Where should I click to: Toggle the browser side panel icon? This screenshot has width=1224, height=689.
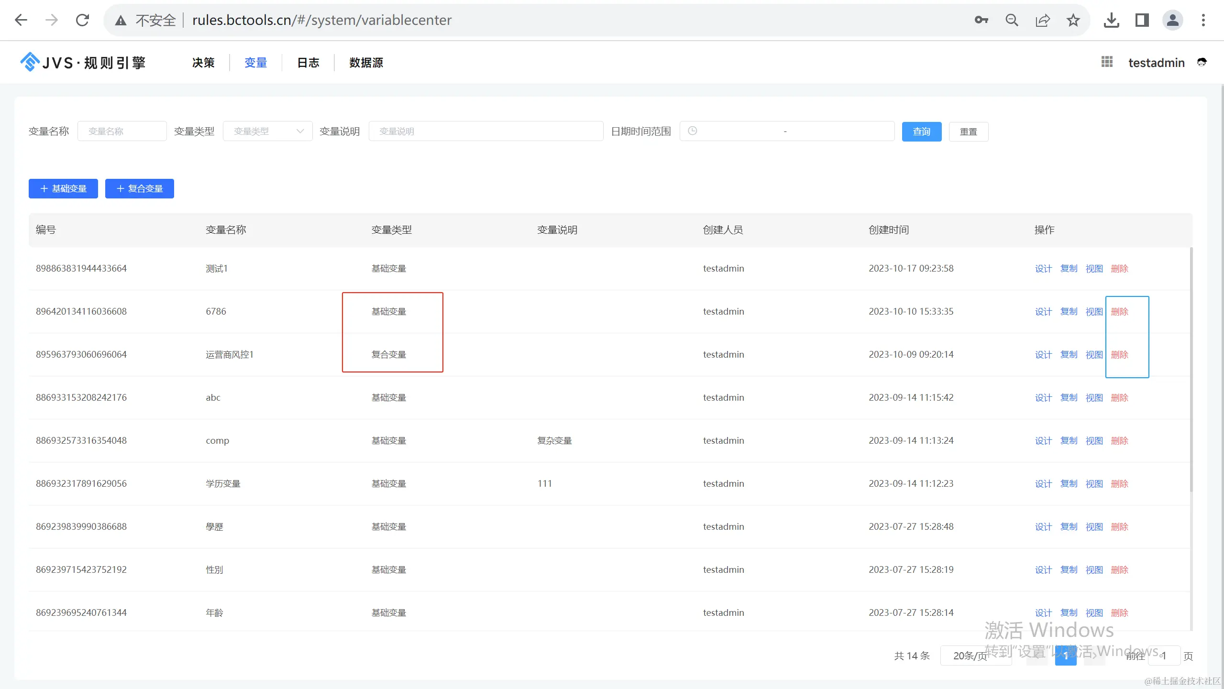(1142, 20)
